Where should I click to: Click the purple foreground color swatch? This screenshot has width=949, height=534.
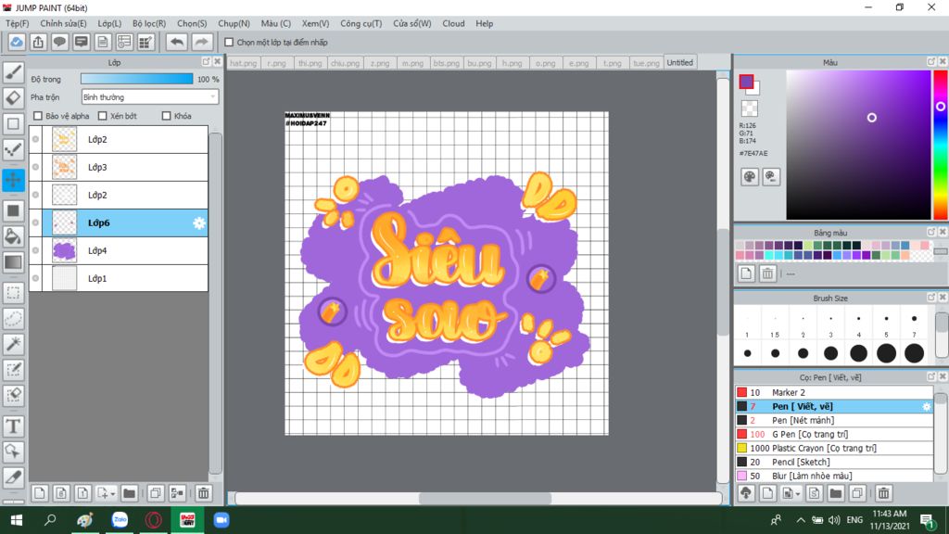(x=746, y=82)
